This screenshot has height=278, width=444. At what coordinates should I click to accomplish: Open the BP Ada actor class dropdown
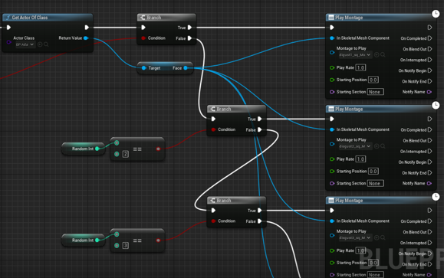25,44
